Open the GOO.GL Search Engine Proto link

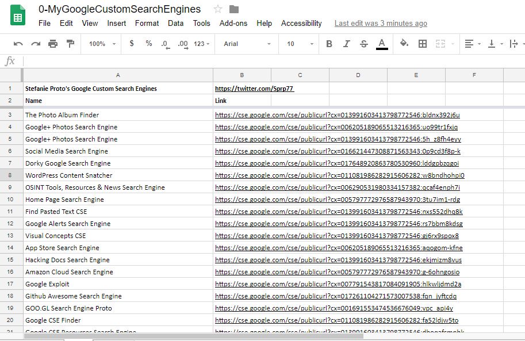tap(334, 308)
